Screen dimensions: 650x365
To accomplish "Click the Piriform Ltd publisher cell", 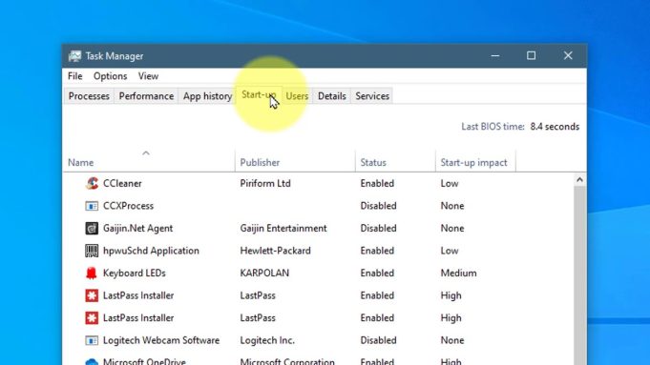I will click(x=265, y=183).
